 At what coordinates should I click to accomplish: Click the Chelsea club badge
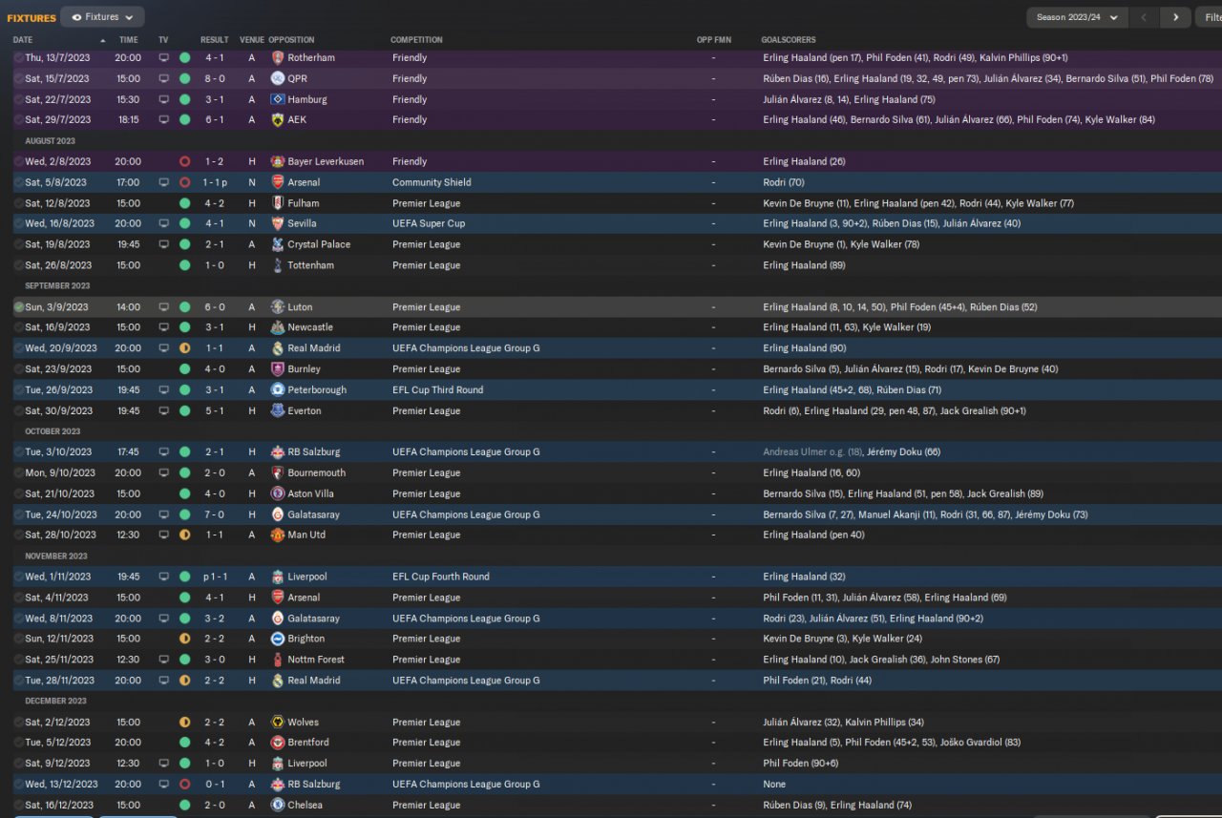(x=278, y=806)
